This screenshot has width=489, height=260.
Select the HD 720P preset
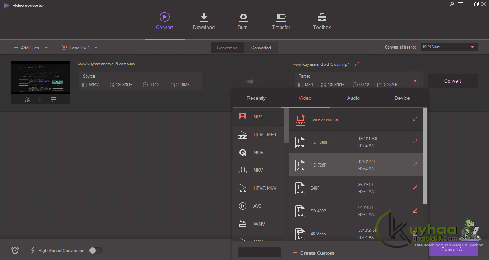(x=356, y=165)
